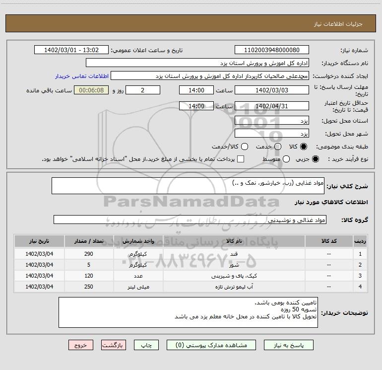Choose the متوسط purchase type radio
Image resolution: width=382 pixels, height=370 pixels.
(286, 159)
